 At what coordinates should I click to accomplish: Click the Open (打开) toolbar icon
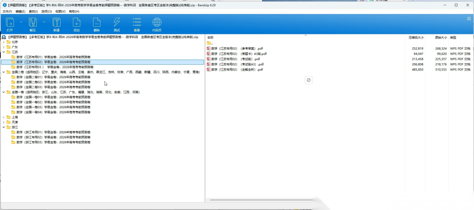[x=10, y=22]
